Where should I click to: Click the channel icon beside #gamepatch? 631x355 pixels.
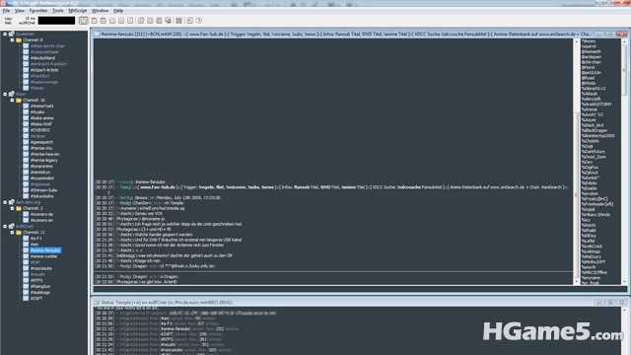coord(26,142)
